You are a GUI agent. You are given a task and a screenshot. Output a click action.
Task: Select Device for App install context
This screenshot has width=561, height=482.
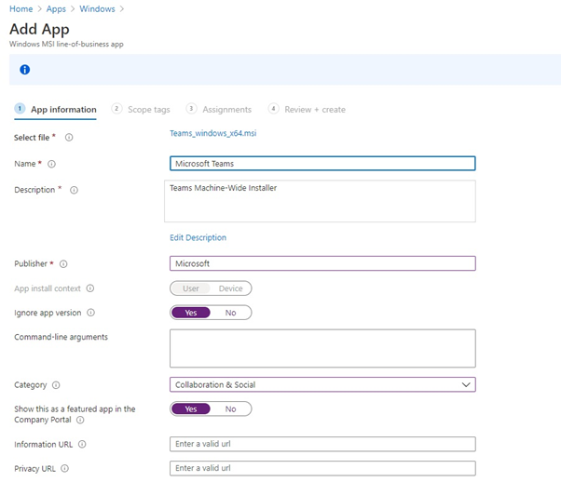tap(230, 288)
